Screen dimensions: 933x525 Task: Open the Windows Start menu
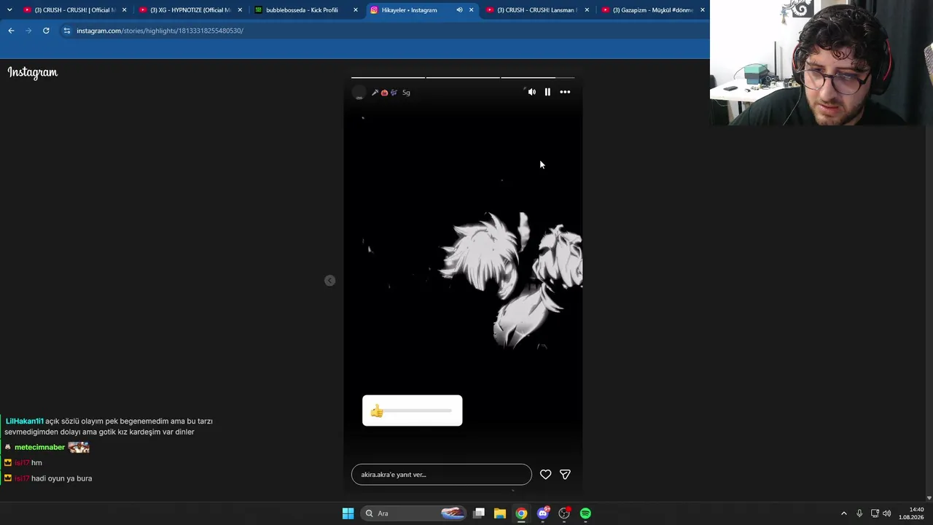tap(348, 513)
